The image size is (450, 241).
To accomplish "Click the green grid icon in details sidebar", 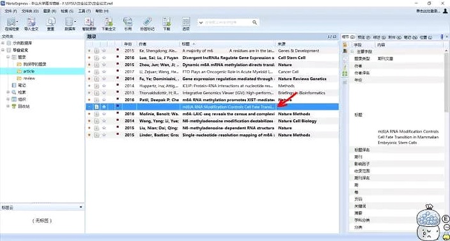I will (345, 74).
